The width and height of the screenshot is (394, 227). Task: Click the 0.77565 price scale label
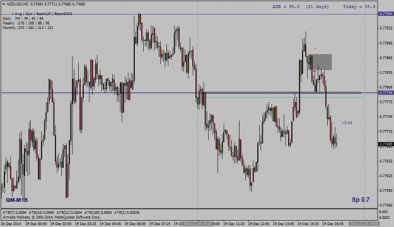tap(386, 205)
